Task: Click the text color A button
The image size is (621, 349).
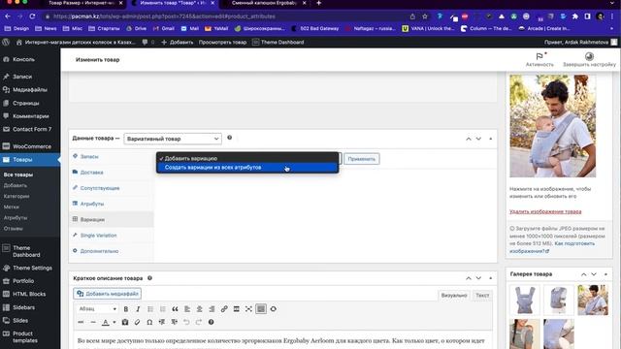Action: 106,322
